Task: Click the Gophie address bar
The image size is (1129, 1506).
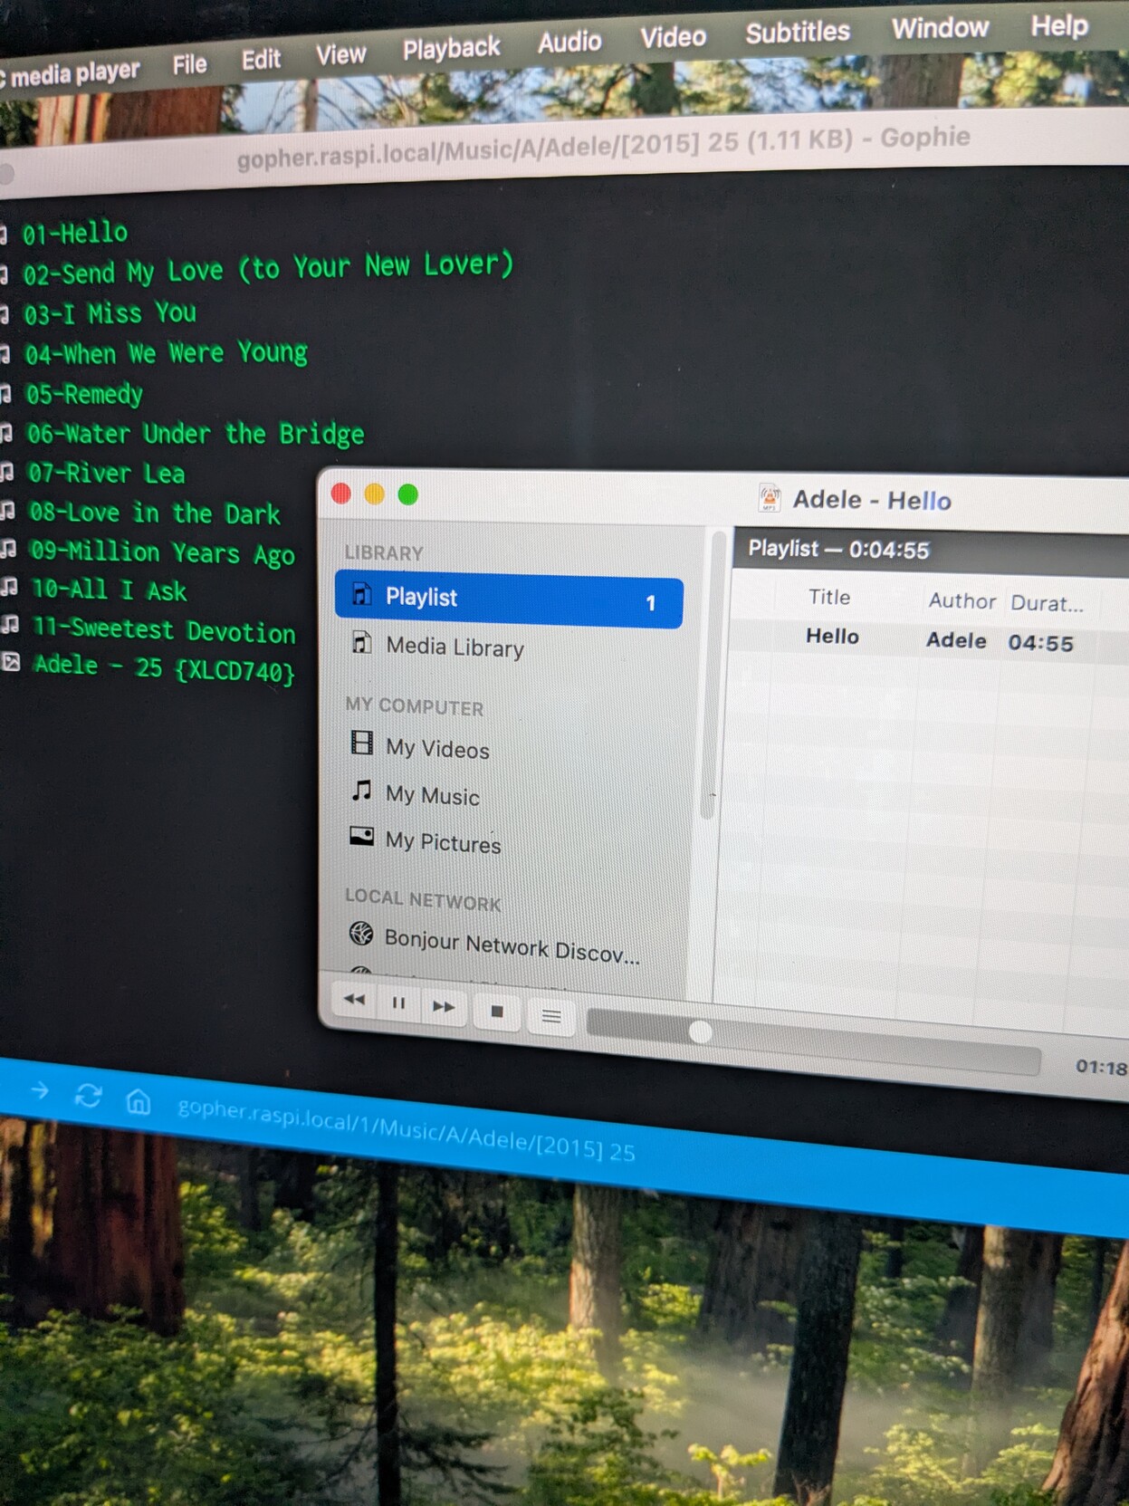Action: pos(407,1129)
